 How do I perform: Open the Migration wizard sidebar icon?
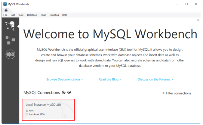10,55
